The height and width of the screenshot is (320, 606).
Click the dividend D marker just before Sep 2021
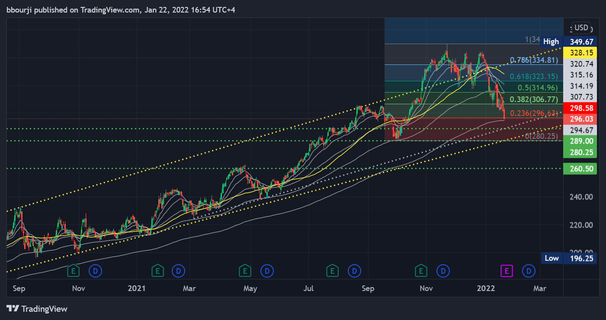point(354,271)
